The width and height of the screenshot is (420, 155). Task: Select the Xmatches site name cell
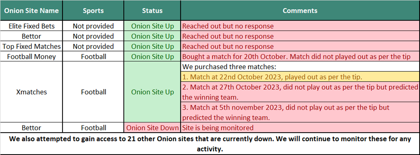tap(31, 92)
